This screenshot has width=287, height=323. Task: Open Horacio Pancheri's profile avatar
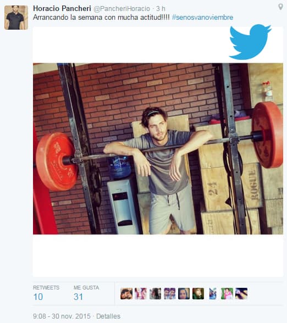(x=16, y=18)
